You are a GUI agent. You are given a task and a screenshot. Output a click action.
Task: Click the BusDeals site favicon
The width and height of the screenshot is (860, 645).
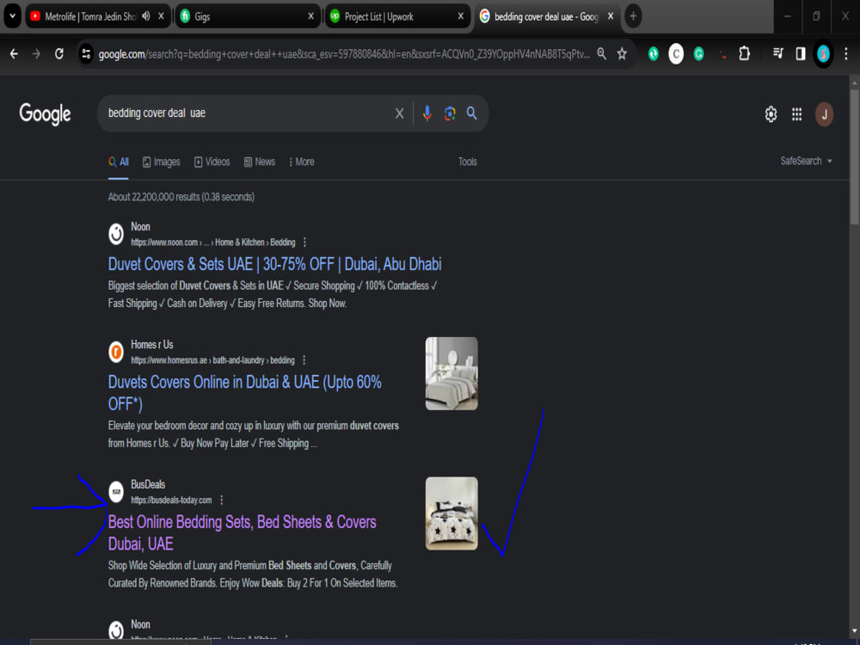click(x=116, y=492)
